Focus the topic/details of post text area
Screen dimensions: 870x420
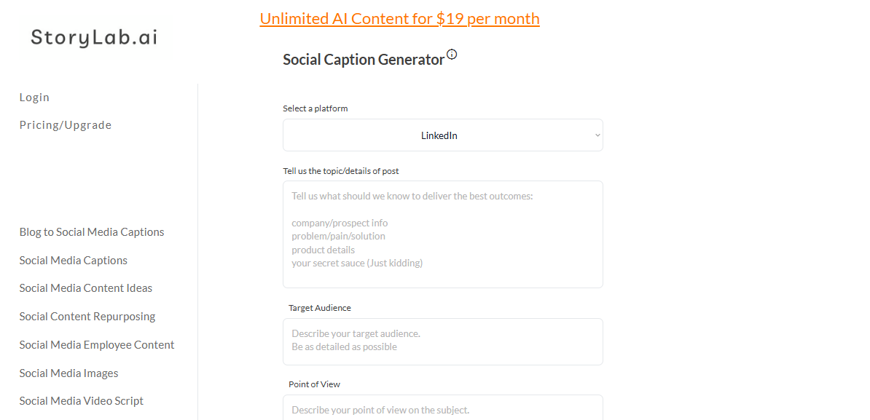[442, 234]
